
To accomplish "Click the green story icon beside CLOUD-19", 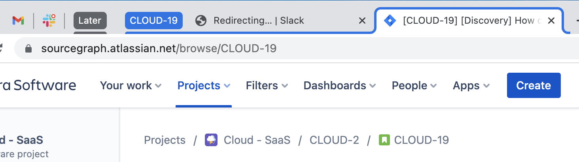I will (384, 140).
